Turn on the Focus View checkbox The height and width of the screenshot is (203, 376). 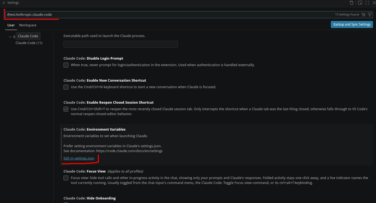tap(66, 178)
